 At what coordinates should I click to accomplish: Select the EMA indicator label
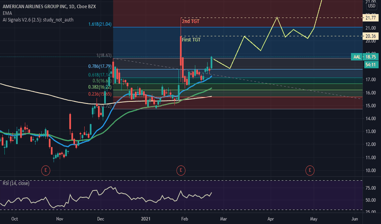[7, 13]
